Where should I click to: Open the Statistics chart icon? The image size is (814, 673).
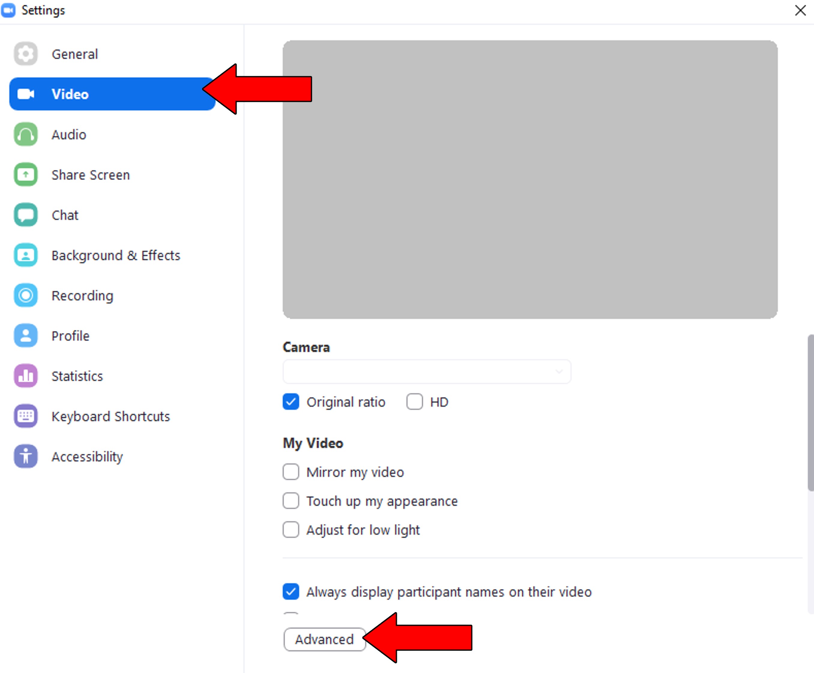(x=25, y=376)
